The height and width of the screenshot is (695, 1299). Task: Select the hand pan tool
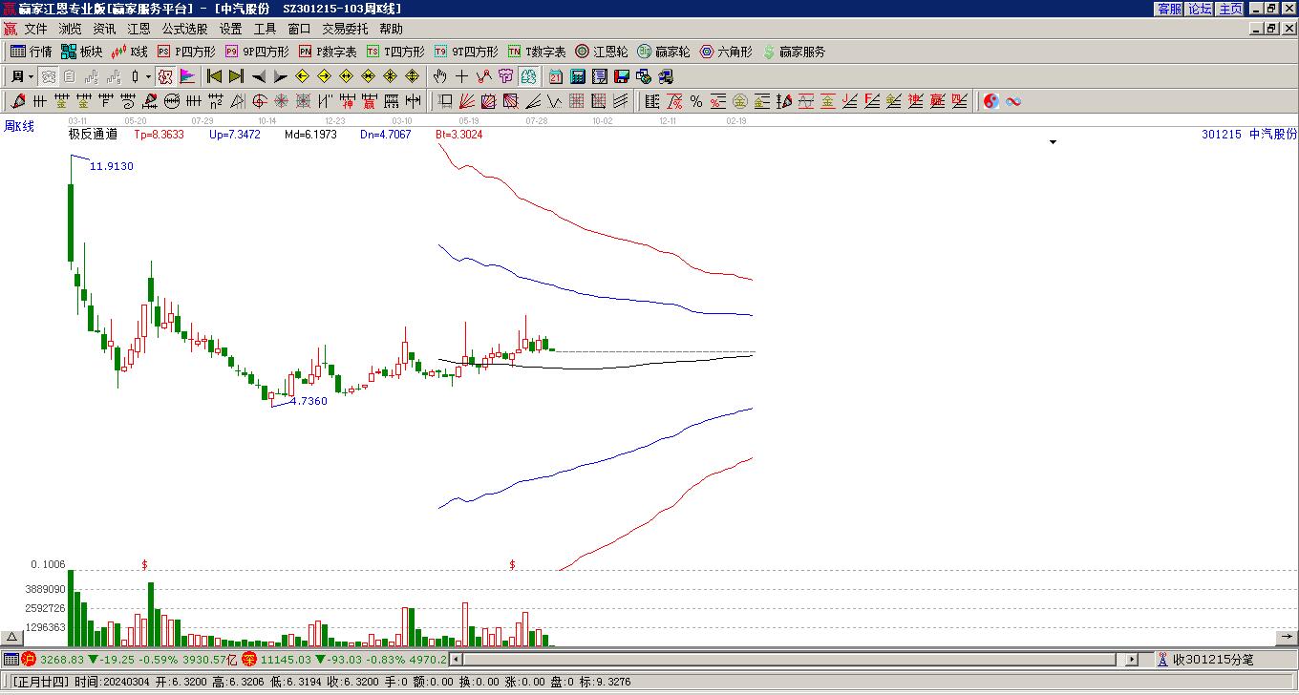[439, 76]
